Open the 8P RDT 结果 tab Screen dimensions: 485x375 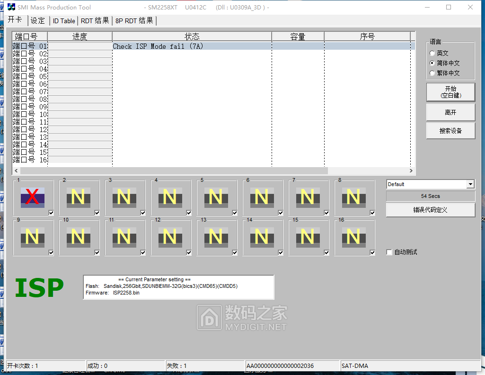click(134, 21)
